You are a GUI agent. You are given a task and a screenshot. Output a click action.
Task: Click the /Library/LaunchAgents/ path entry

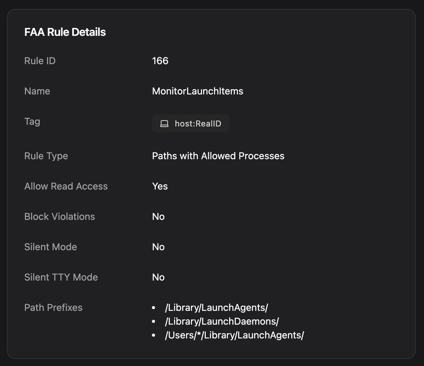pos(216,308)
